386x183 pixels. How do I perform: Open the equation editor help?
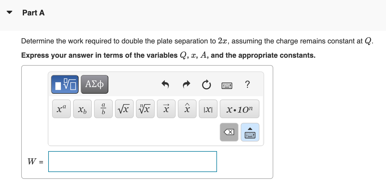pos(247,85)
